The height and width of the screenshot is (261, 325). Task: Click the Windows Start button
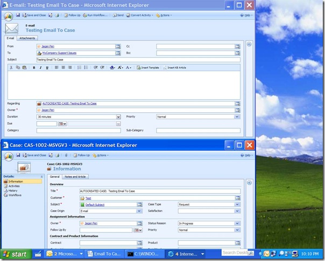(15, 253)
